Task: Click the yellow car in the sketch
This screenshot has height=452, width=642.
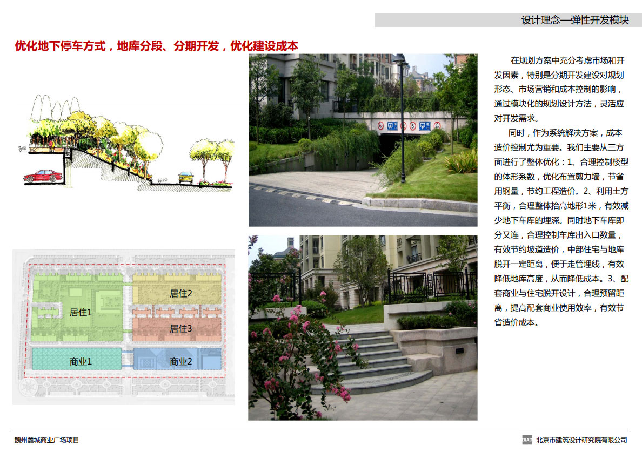Action: [186, 177]
